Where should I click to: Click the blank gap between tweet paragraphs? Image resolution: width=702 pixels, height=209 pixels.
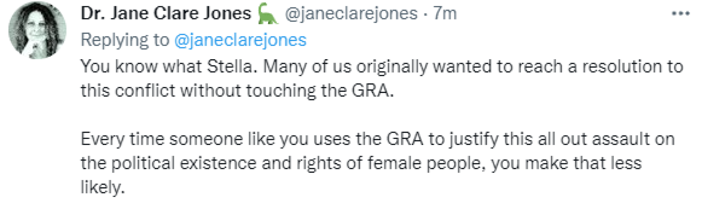pos(348,115)
